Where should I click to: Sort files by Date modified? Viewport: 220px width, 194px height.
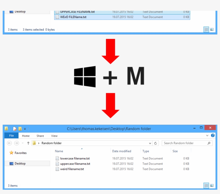click(121, 151)
